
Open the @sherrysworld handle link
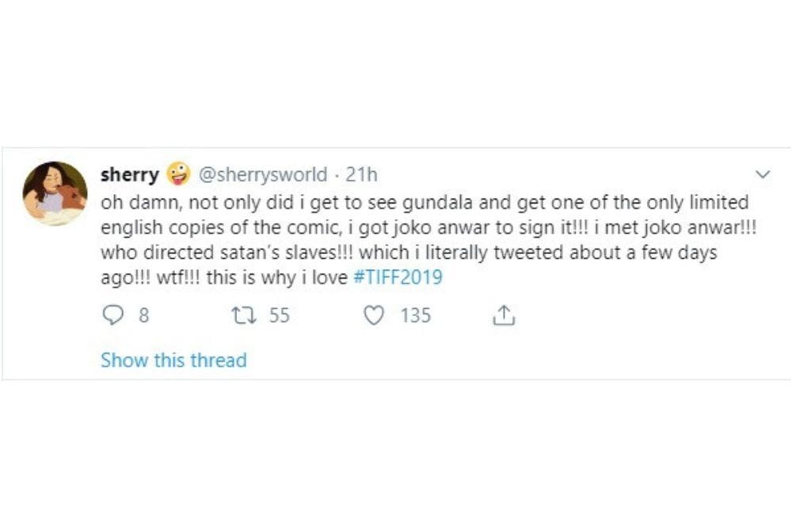[261, 174]
